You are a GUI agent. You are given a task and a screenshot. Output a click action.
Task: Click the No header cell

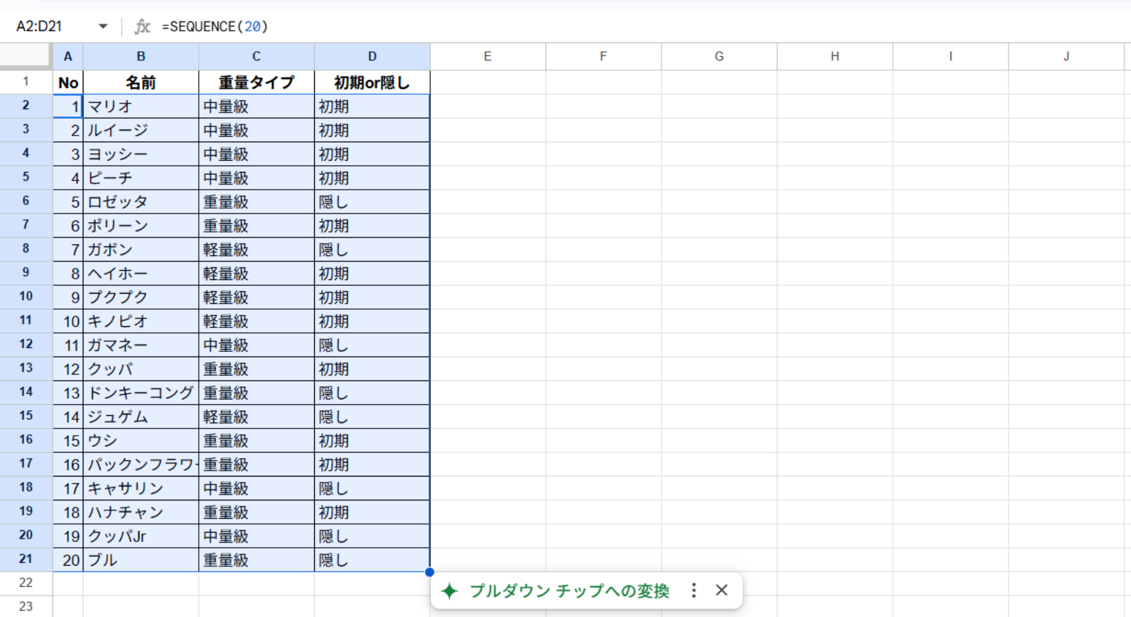68,82
